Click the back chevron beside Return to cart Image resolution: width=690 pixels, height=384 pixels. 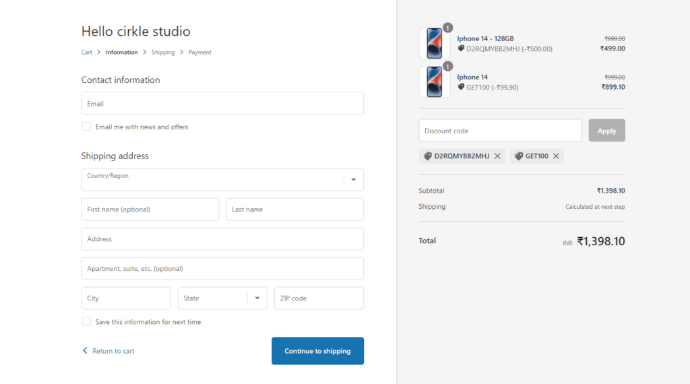(x=85, y=351)
